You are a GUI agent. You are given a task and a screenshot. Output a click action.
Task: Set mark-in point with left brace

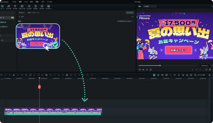click(192, 69)
